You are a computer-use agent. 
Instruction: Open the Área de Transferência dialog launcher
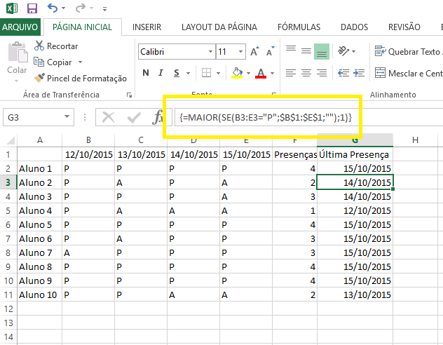point(129,95)
